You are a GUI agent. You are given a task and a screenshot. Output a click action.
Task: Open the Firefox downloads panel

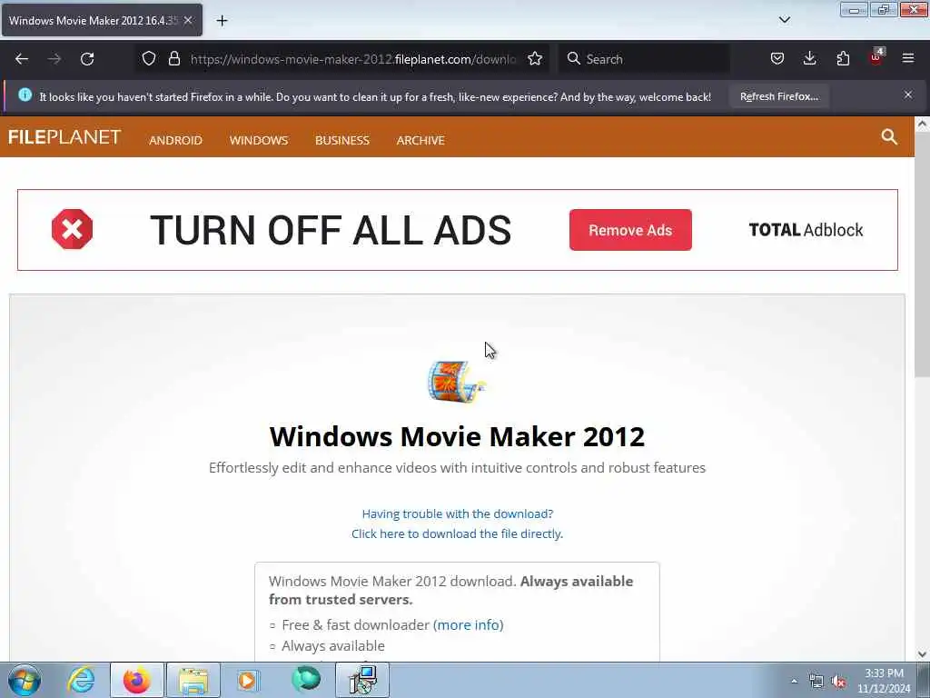click(x=809, y=59)
